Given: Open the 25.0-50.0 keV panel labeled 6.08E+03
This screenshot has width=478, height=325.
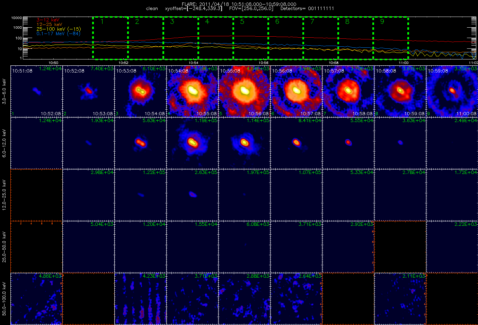Looking at the screenshot, I should [244, 247].
